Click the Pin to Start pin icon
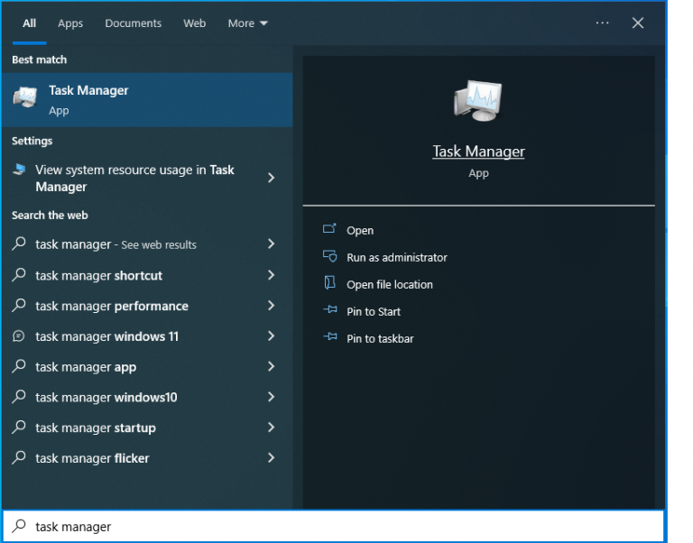Viewport: 693px width, 543px height. [330, 309]
